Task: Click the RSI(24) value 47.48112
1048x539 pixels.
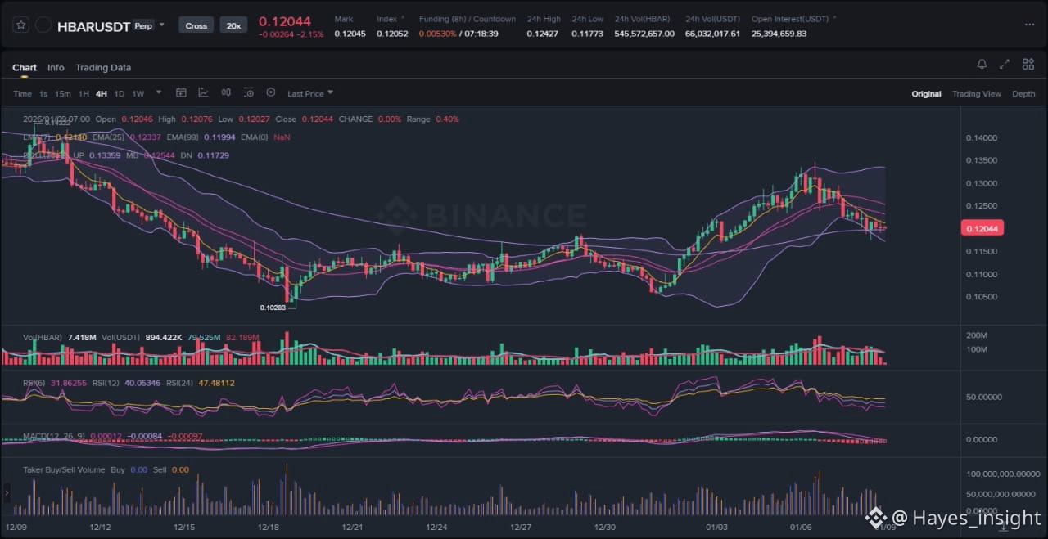Action: click(215, 382)
